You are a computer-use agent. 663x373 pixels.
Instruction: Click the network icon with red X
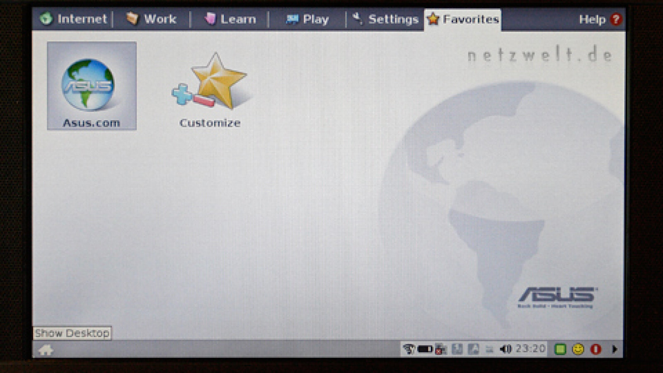(x=440, y=349)
